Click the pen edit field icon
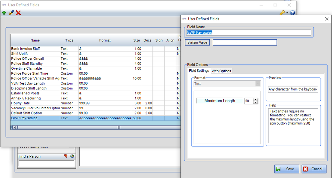This screenshot has width=332, height=178. (x=11, y=13)
